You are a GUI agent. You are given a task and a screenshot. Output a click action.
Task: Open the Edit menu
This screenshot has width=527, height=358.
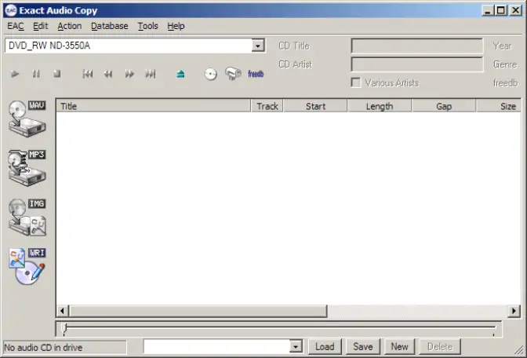coord(40,26)
